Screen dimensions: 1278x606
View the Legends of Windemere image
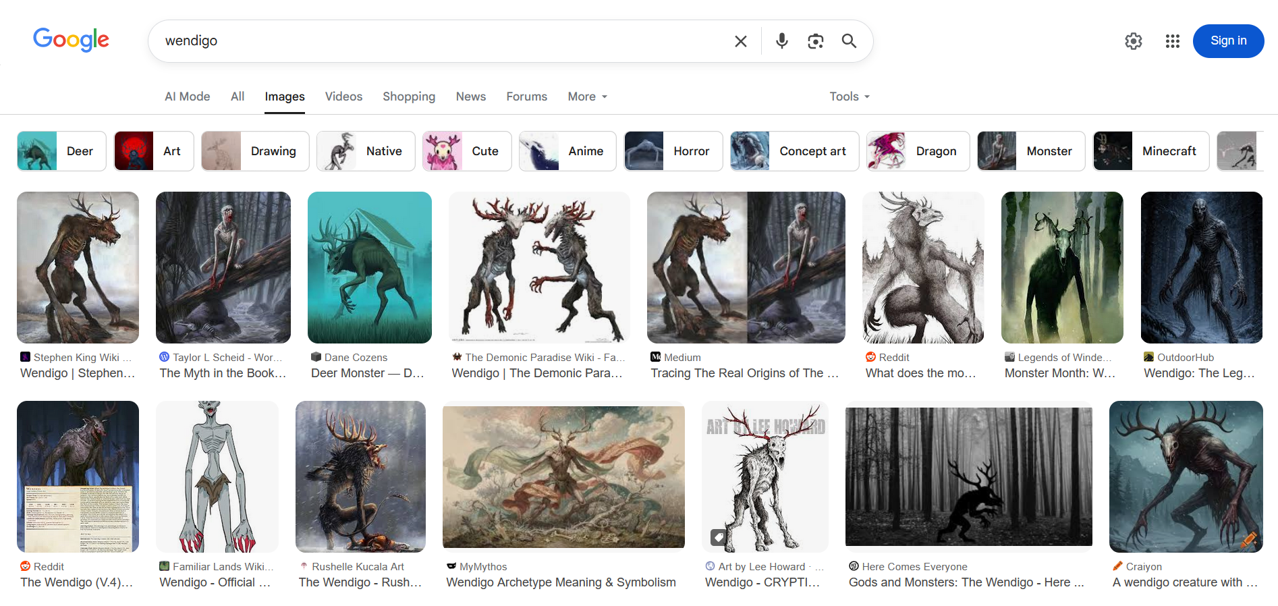[1062, 267]
